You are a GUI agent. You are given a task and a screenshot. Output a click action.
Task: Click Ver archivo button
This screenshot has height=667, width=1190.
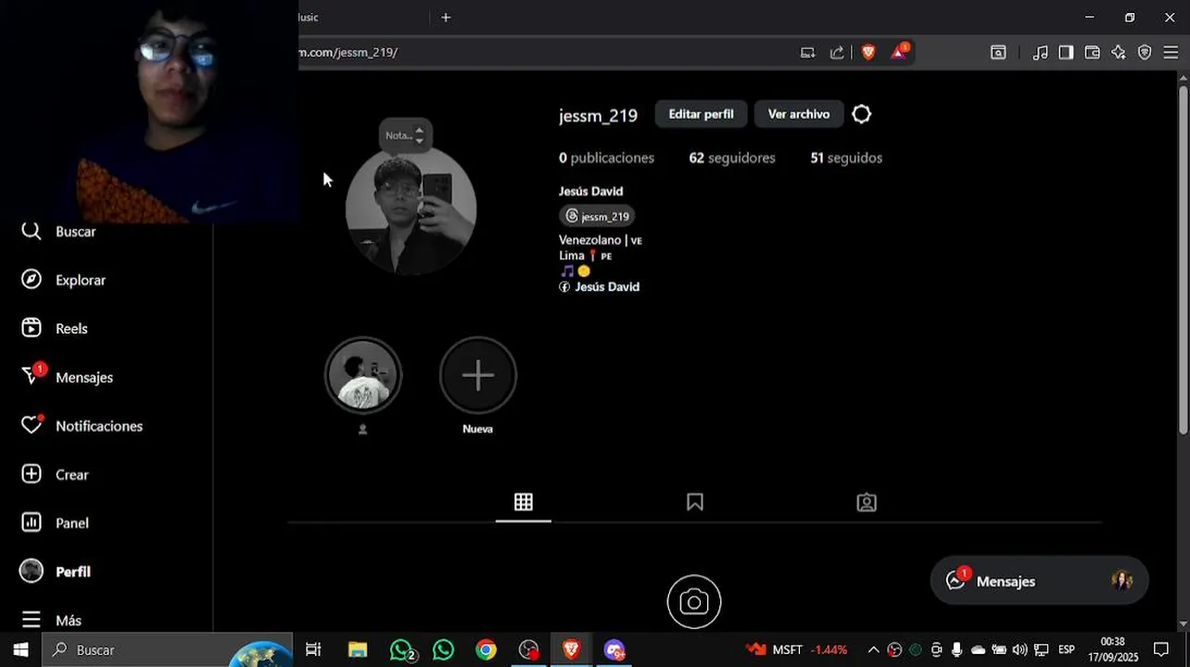[799, 114]
